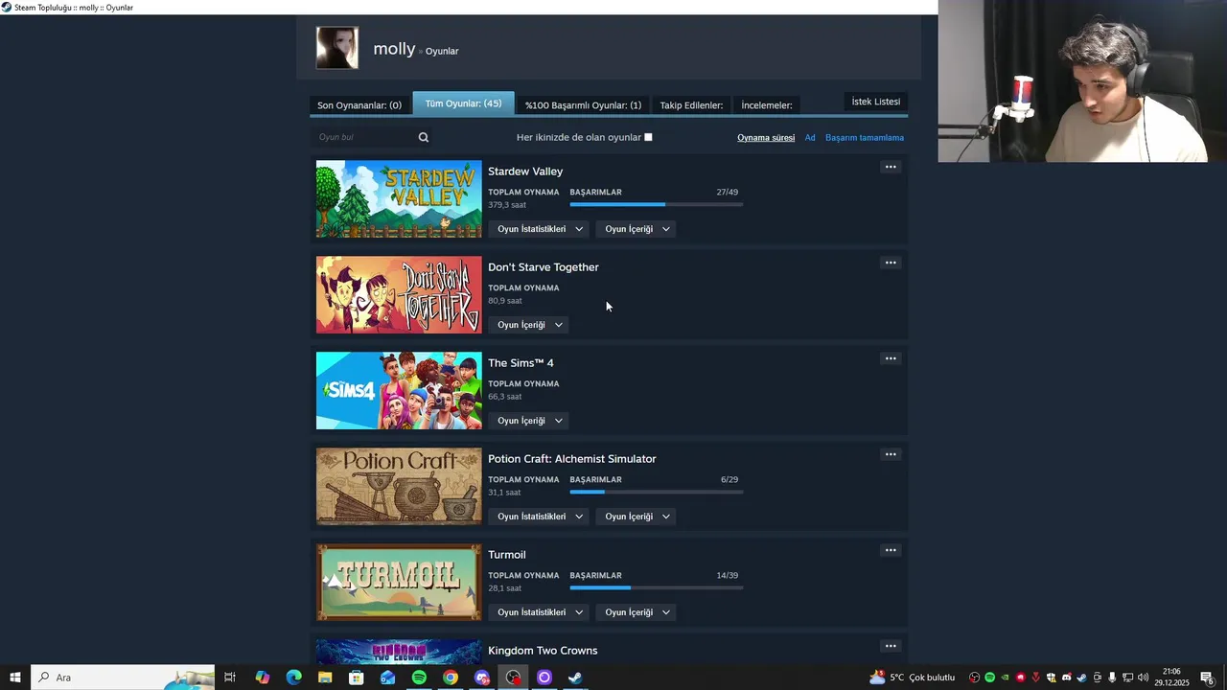The height and width of the screenshot is (690, 1227).
Task: Open the Kingdom Two Crowns title link
Action: coord(543,651)
